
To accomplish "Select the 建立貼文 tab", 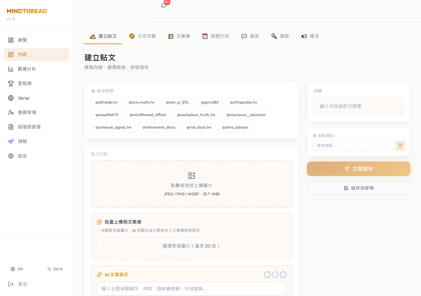I will [103, 36].
